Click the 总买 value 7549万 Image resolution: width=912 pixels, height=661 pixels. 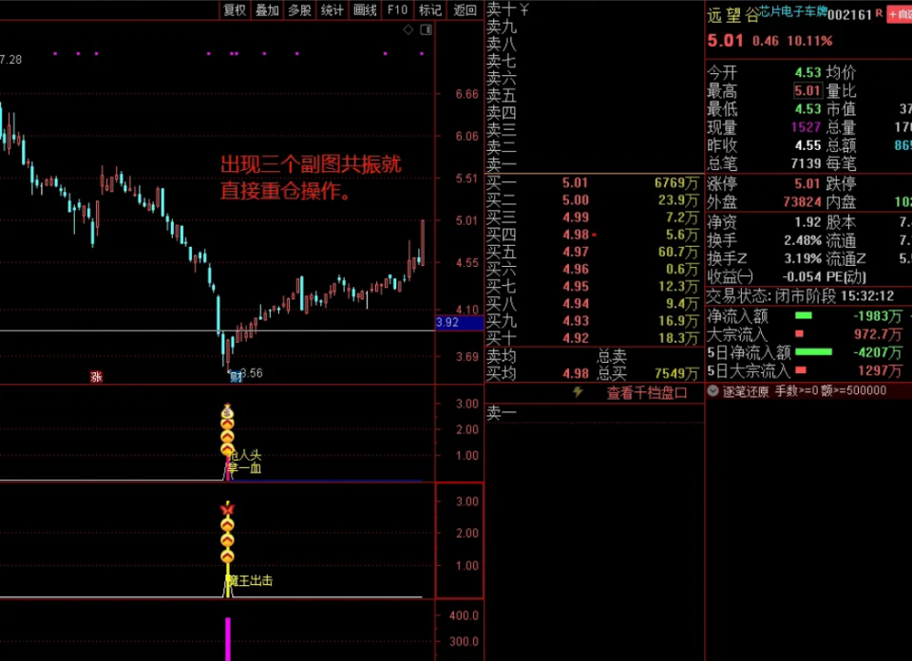click(675, 373)
